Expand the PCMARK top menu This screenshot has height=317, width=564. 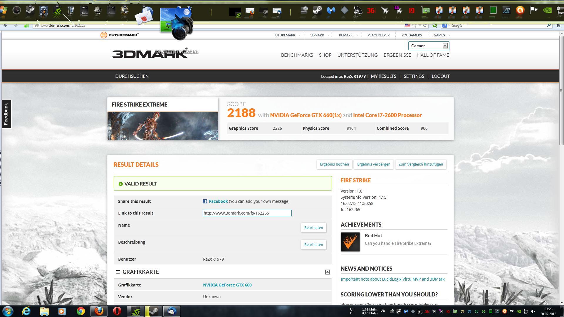(x=348, y=35)
